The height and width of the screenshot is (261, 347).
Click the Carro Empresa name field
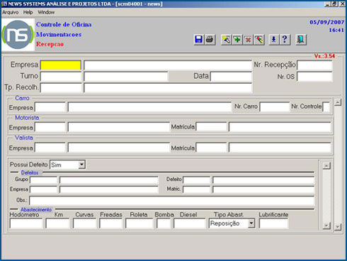click(x=149, y=107)
